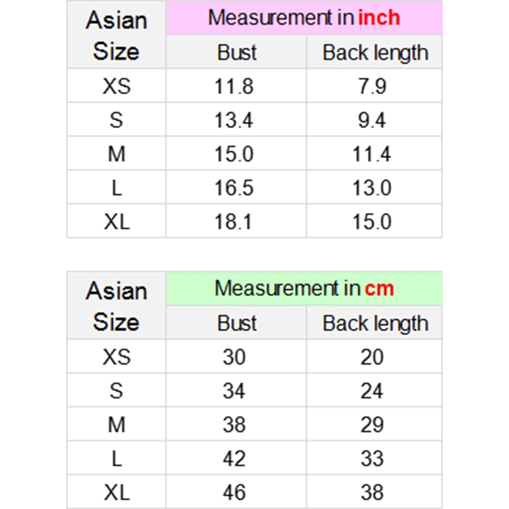Image resolution: width=509 pixels, height=509 pixels.
Task: Click the green 'Measurement in cm' header
Action: click(x=304, y=288)
